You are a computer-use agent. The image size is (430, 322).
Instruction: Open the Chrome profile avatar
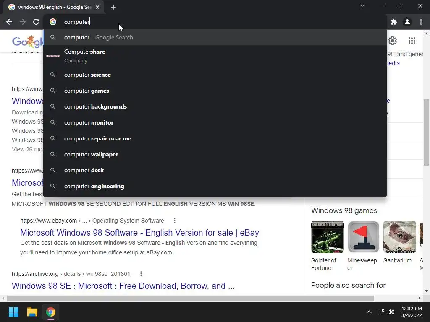(x=407, y=22)
